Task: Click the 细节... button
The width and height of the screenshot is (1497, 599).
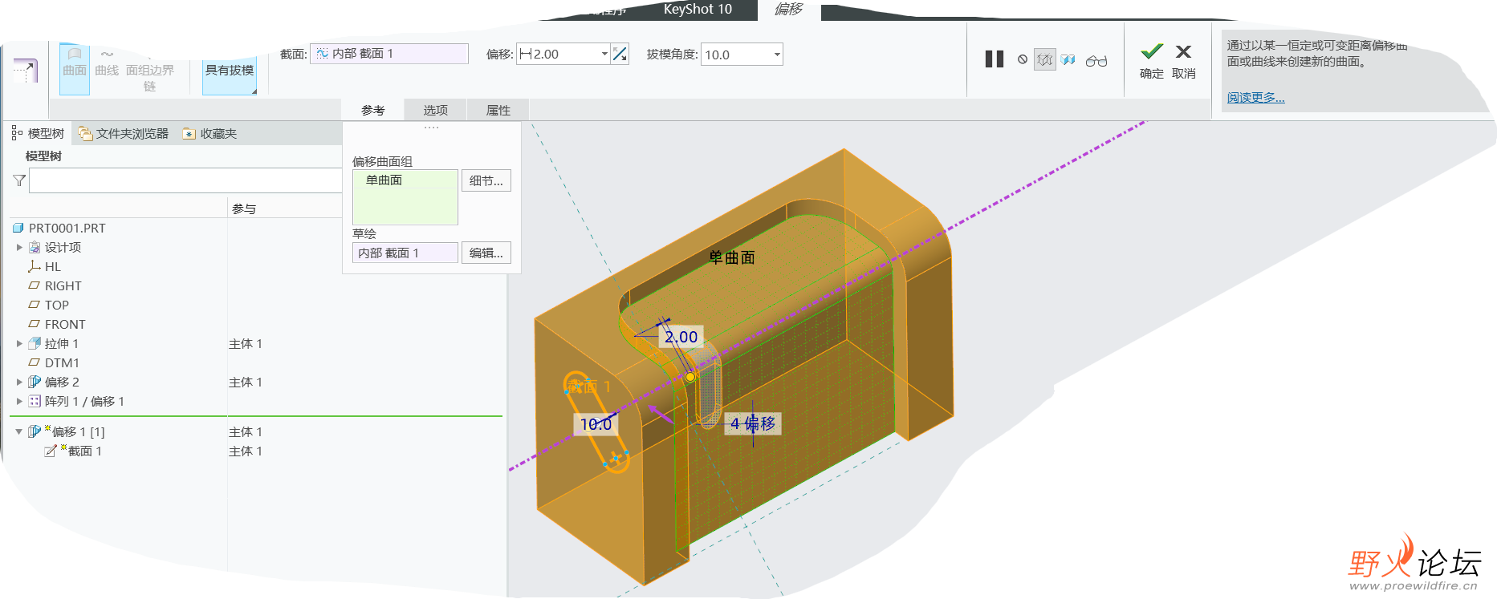Action: pos(486,180)
